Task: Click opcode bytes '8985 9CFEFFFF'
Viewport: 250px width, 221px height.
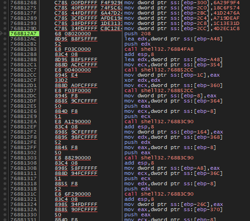Action: 76,132
